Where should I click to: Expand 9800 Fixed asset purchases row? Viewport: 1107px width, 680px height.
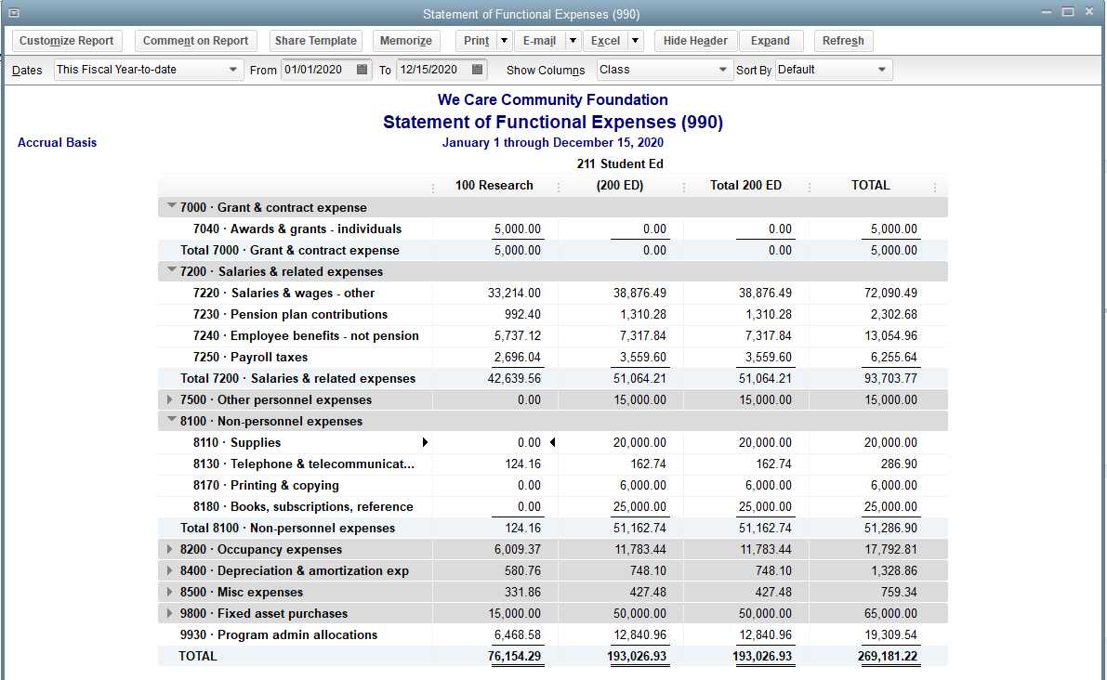169,613
